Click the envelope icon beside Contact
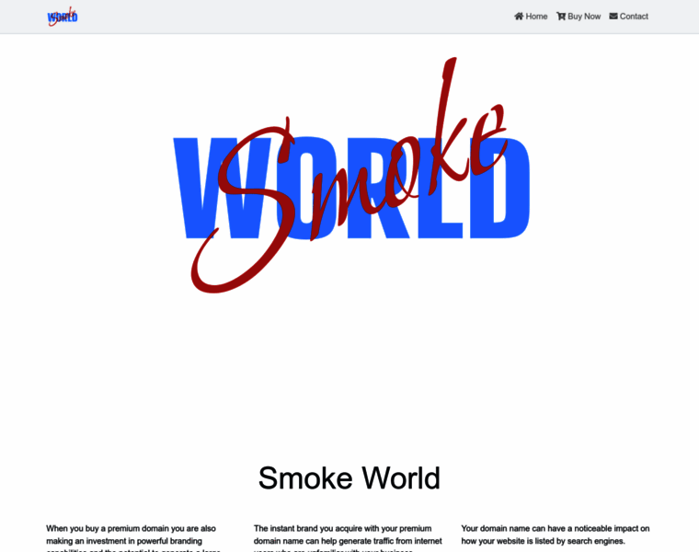The height and width of the screenshot is (552, 699). [613, 17]
